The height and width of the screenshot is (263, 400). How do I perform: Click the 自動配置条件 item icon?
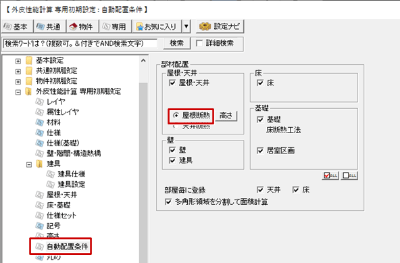(x=40, y=246)
